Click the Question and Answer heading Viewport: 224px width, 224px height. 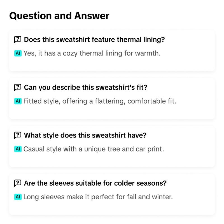pos(59,16)
